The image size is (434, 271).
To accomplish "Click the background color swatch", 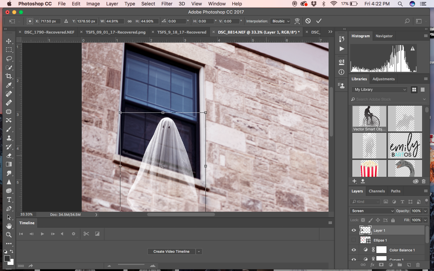I will (11, 262).
